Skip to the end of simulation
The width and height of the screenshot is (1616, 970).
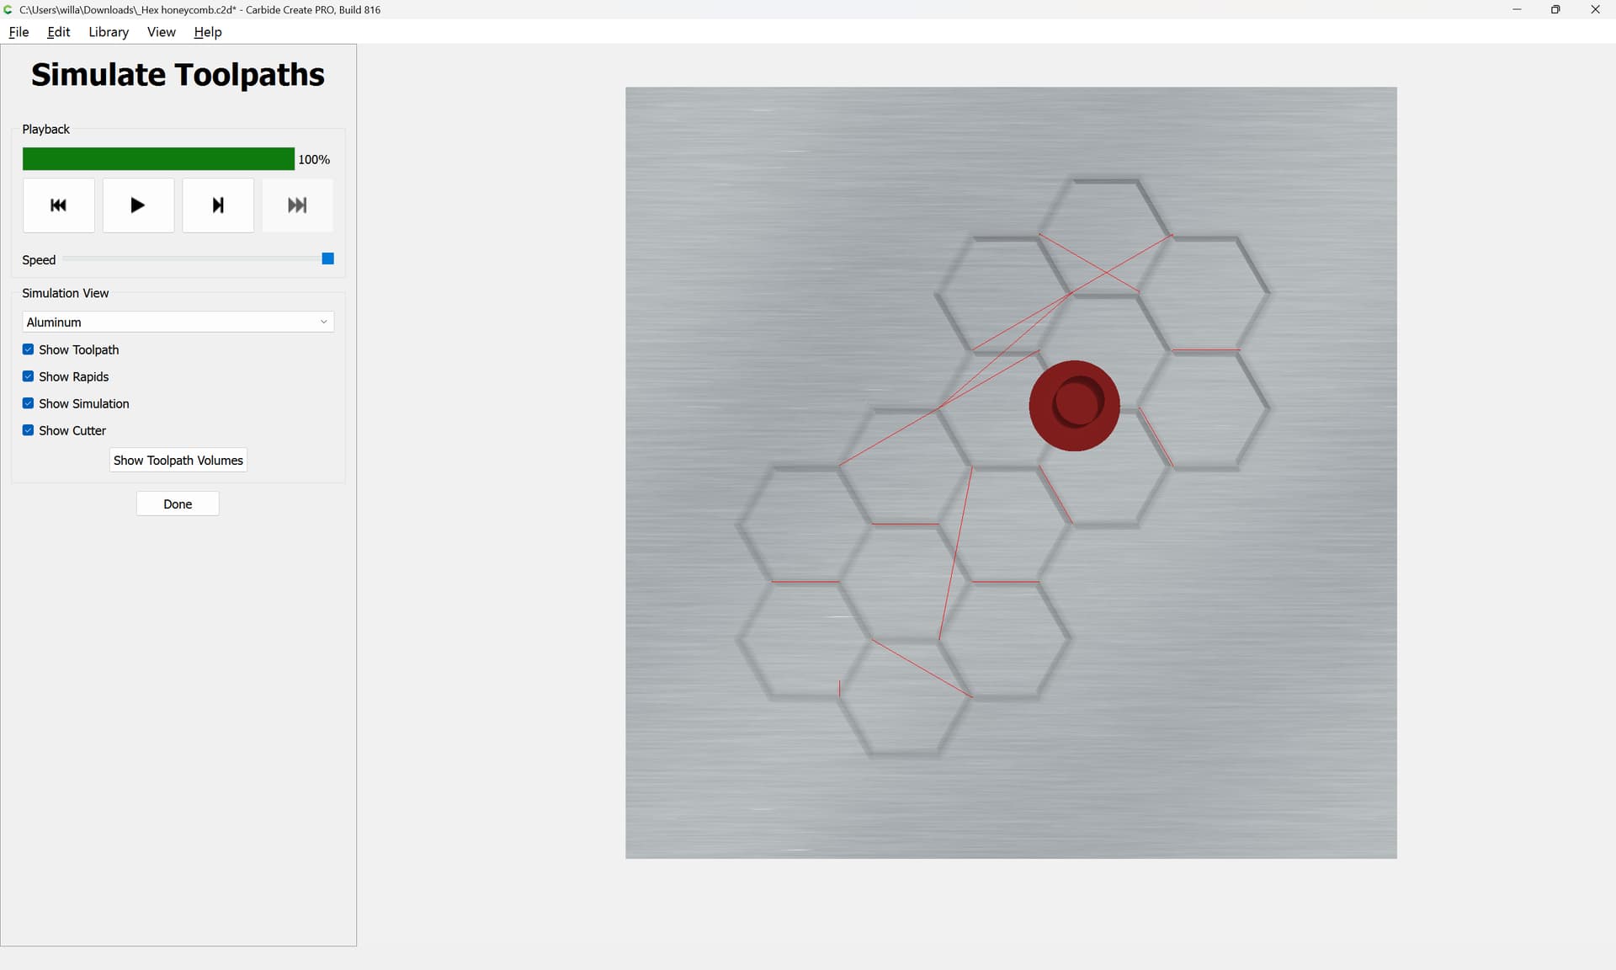[x=297, y=205]
